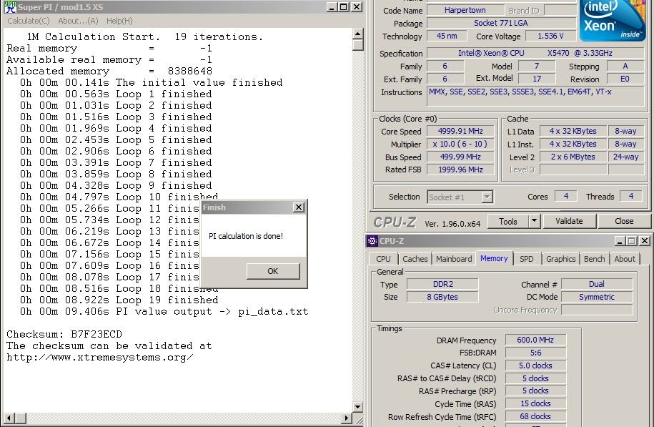
Task: Go to the SPD tab
Action: [x=526, y=259]
